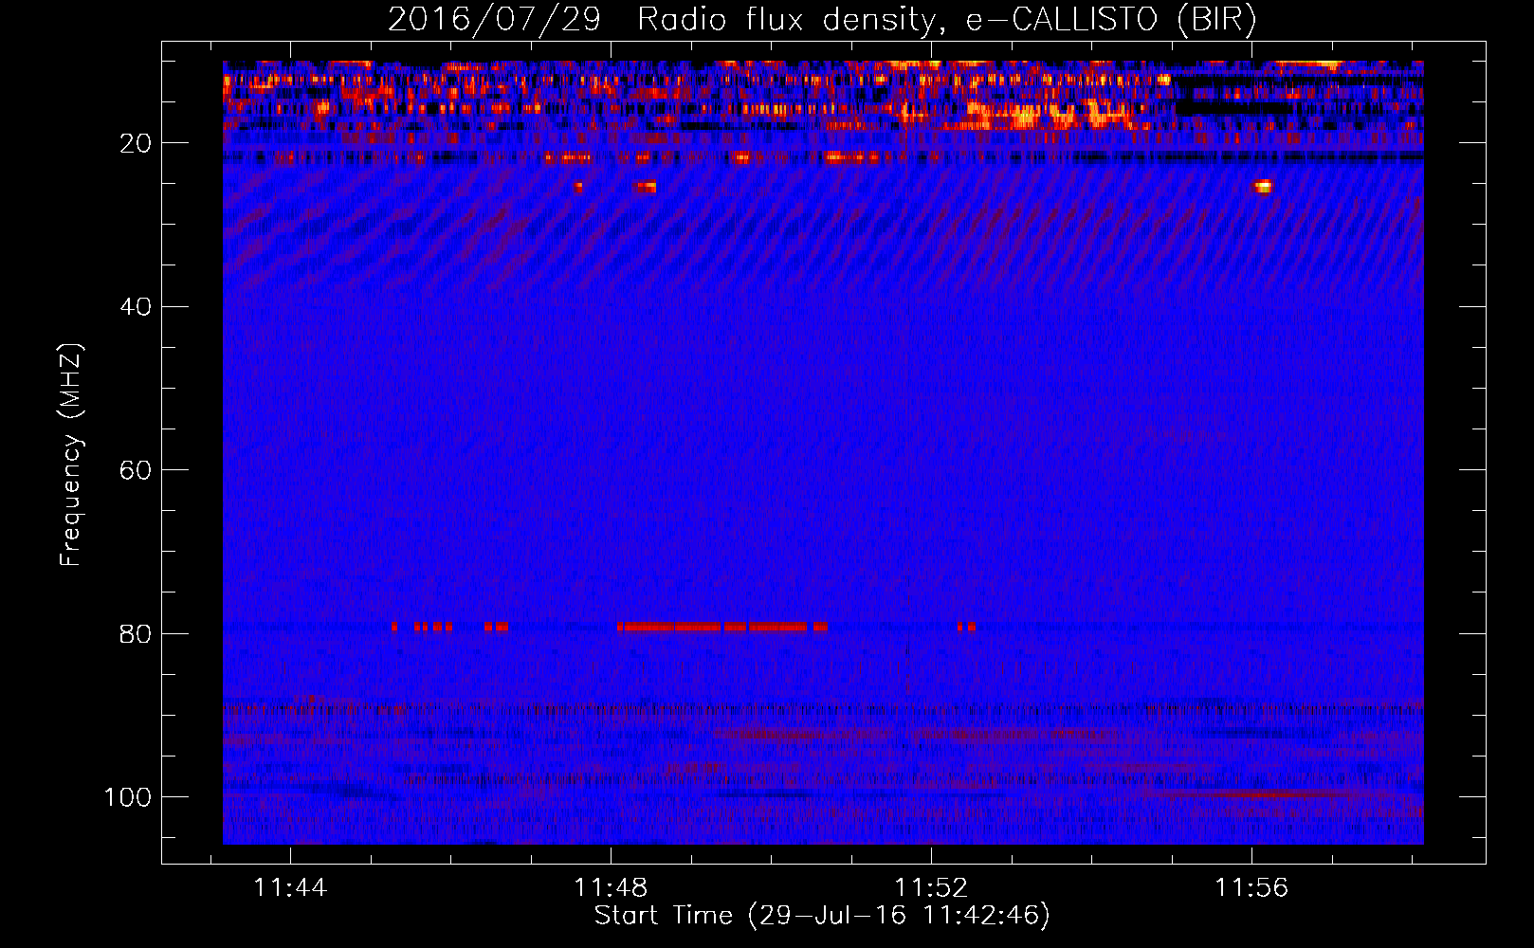Click the "Start Time (29-Jul-16 11:42:46)" axis label

822,916
